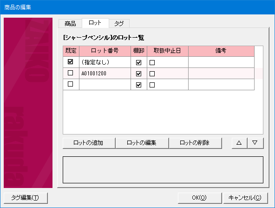Enable 既定 checkbox for lot A01001200
275x208 pixels.
click(x=70, y=73)
